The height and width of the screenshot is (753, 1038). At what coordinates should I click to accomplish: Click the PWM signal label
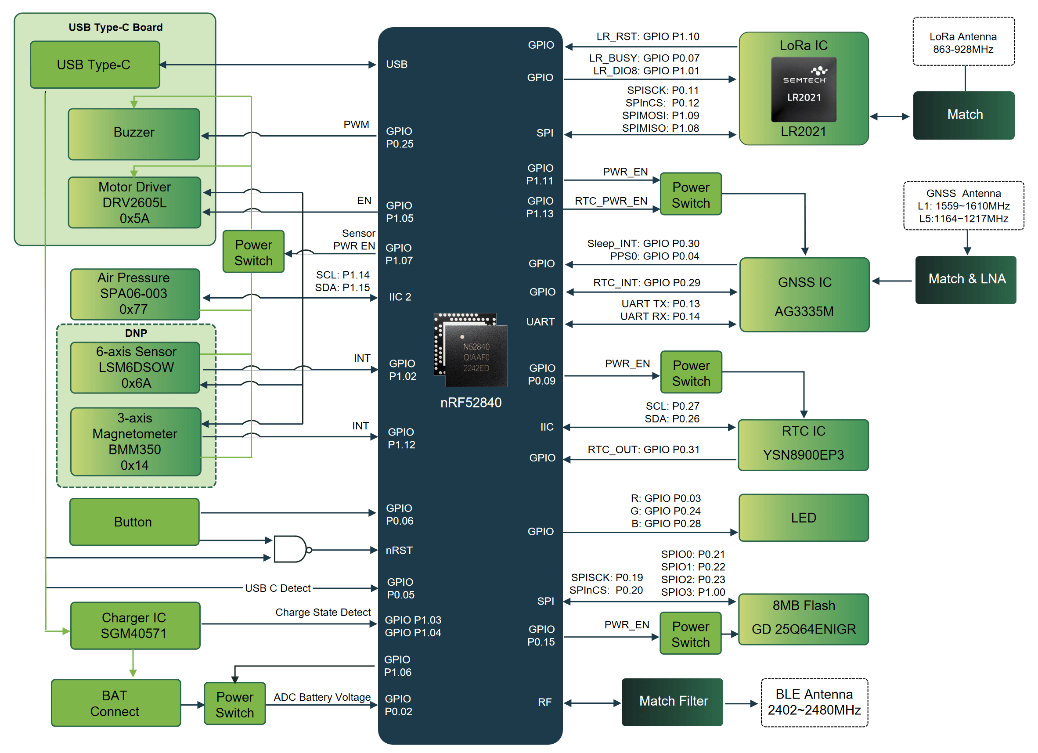point(356,125)
